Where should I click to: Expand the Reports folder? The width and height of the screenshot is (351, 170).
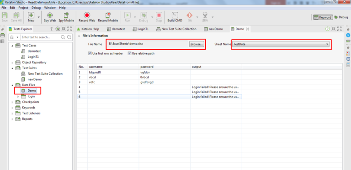click(x=12, y=119)
